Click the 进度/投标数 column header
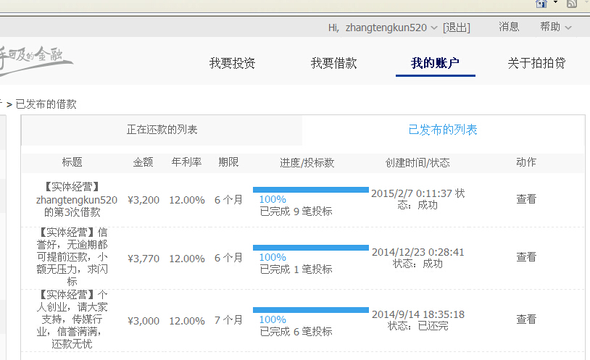Screen dimensions: 590x360 click(x=307, y=162)
